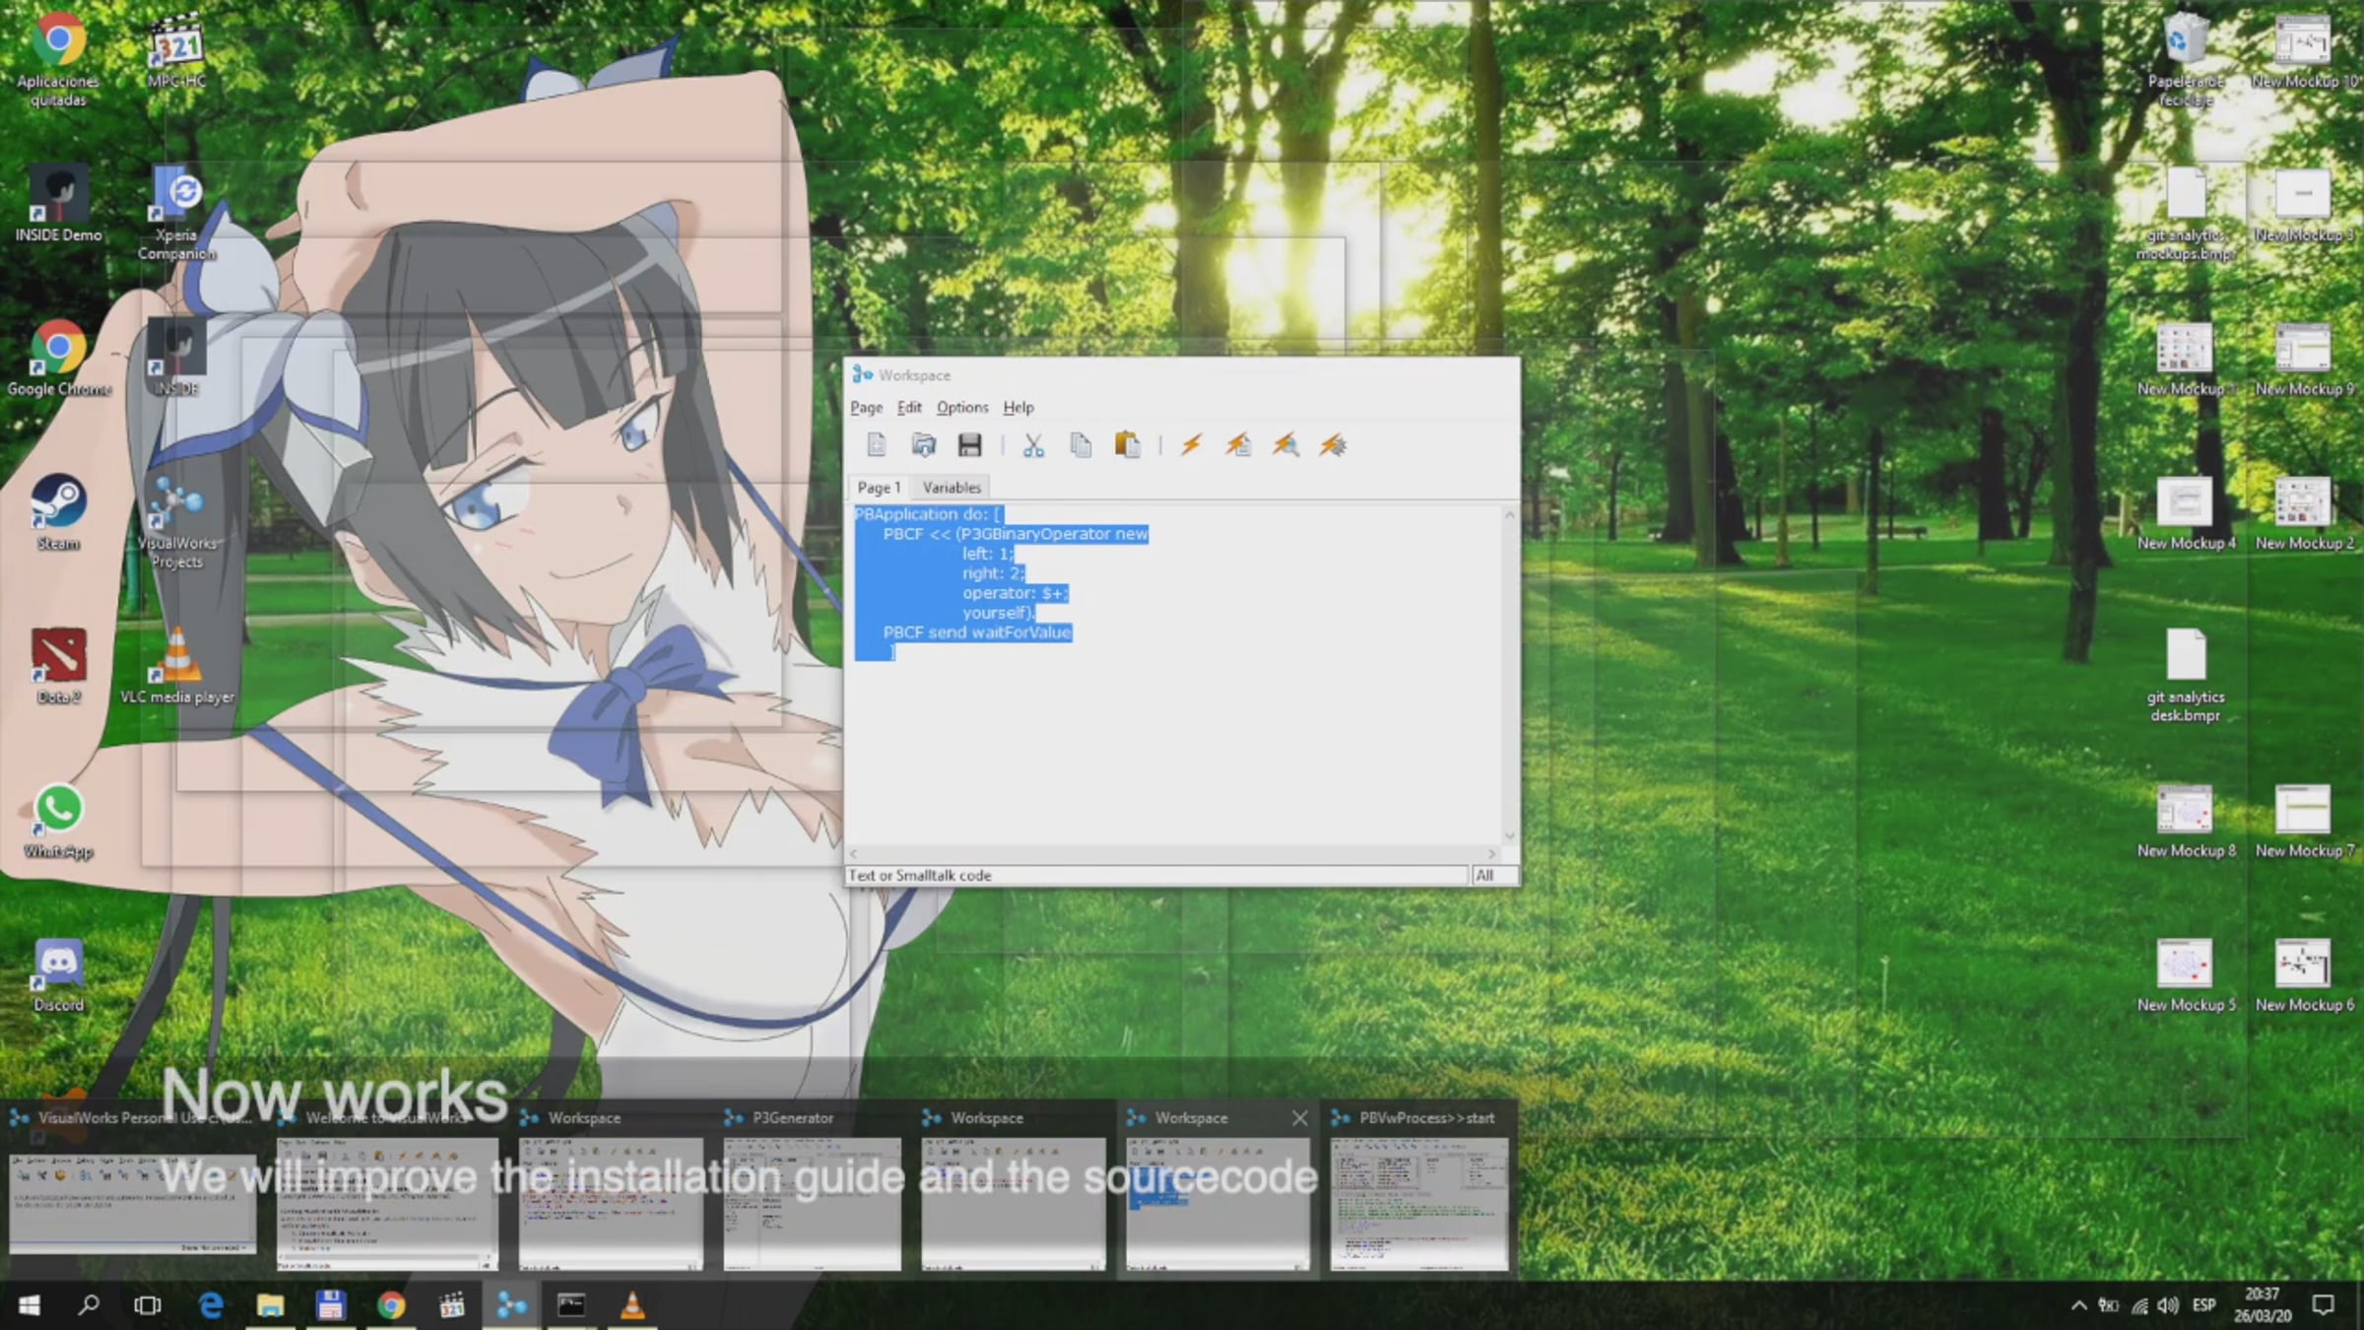Select the MPC-HC desktop icon

pyautogui.click(x=177, y=49)
